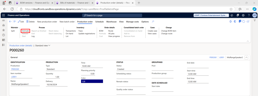Open settings gear in top bar
The image size is (258, 96).
pos(243,15)
